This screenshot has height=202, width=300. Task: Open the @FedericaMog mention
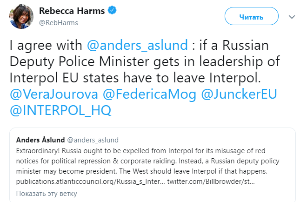click(149, 94)
